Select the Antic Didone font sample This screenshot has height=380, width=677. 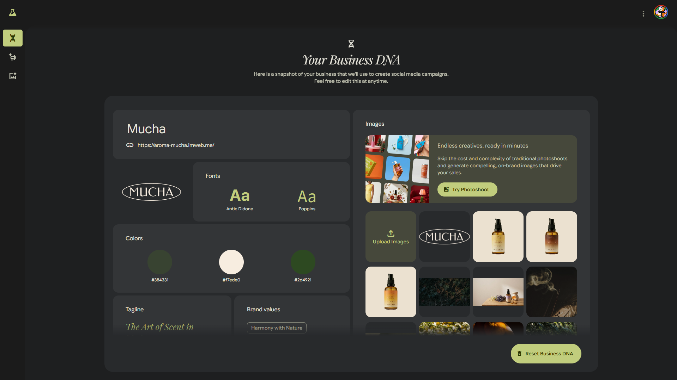[240, 199]
